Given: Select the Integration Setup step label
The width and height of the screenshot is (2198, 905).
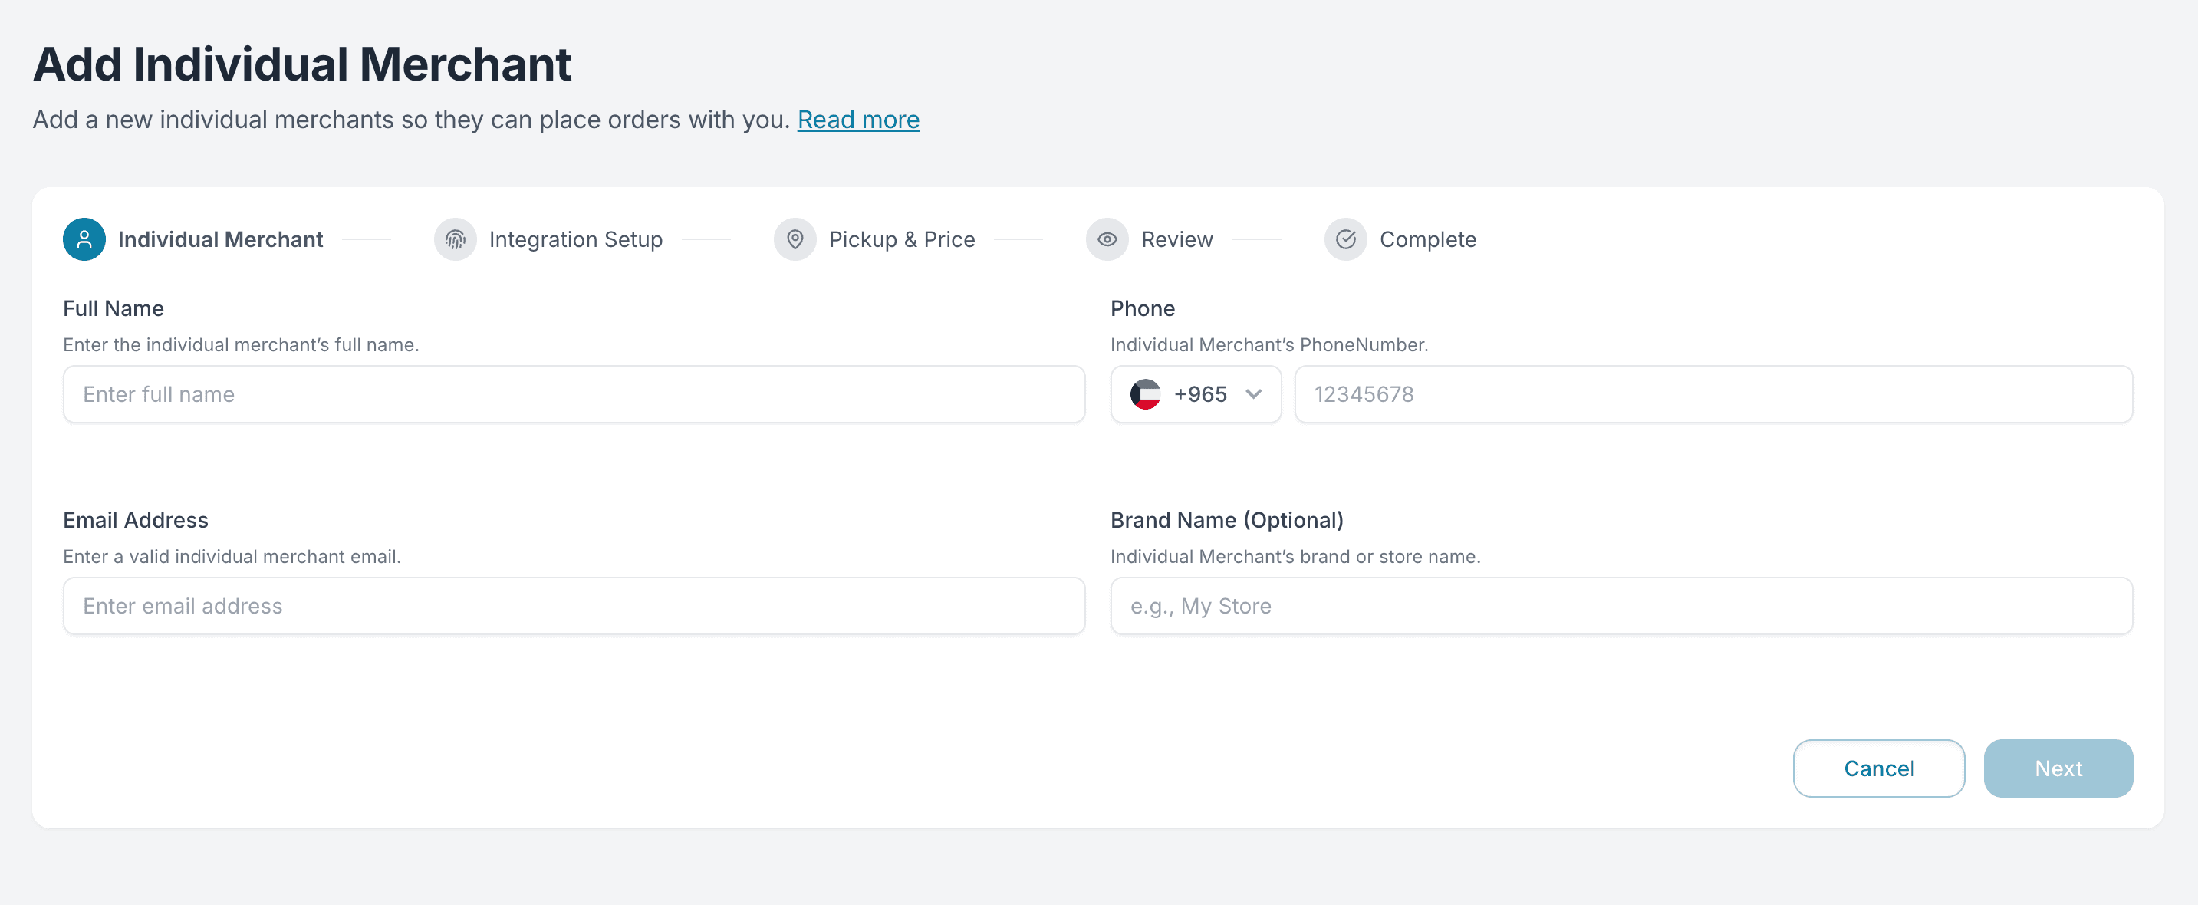Looking at the screenshot, I should coord(575,240).
